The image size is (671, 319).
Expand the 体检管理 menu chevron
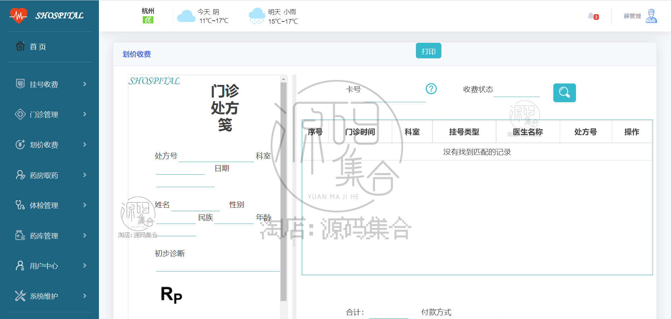(85, 205)
